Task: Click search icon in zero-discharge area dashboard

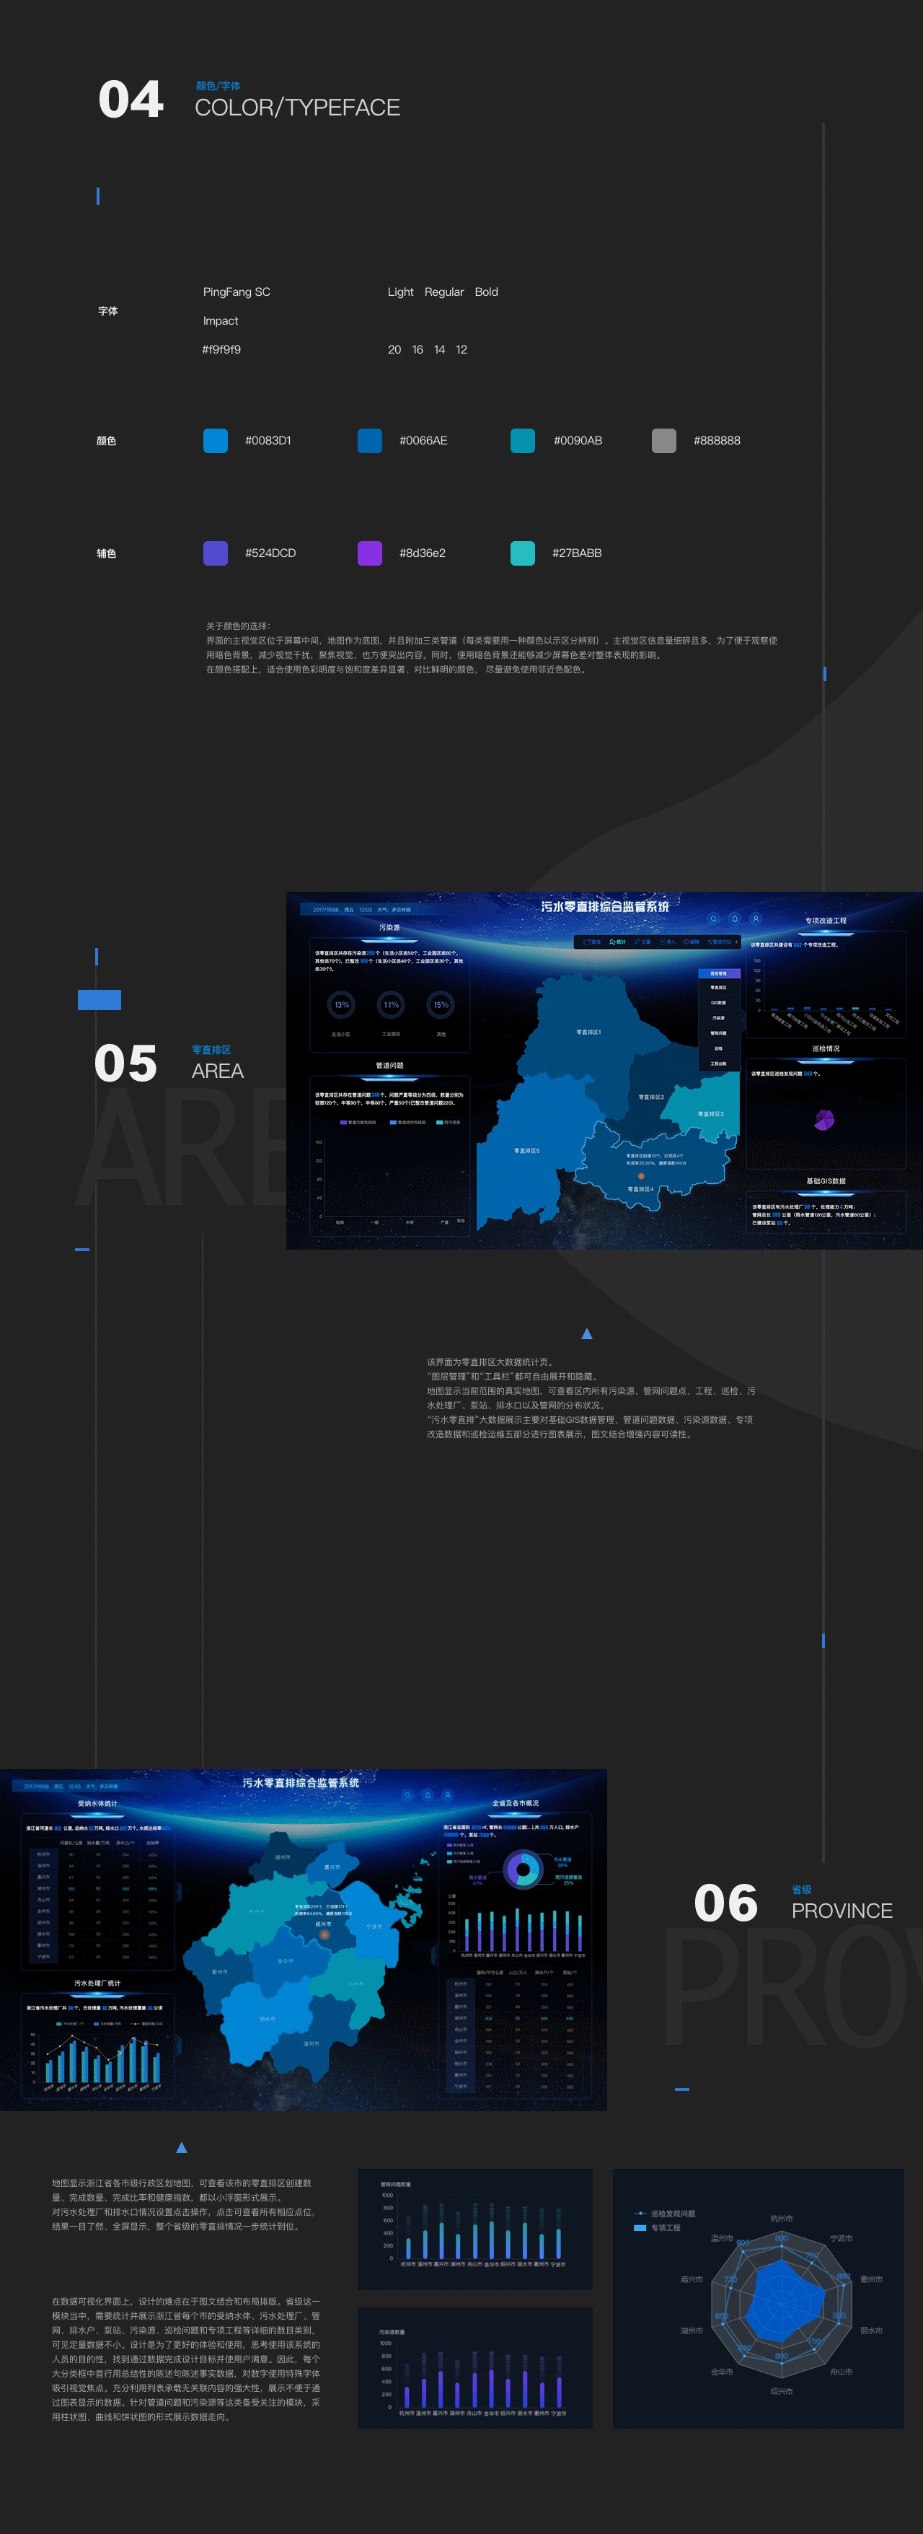Action: point(714,919)
